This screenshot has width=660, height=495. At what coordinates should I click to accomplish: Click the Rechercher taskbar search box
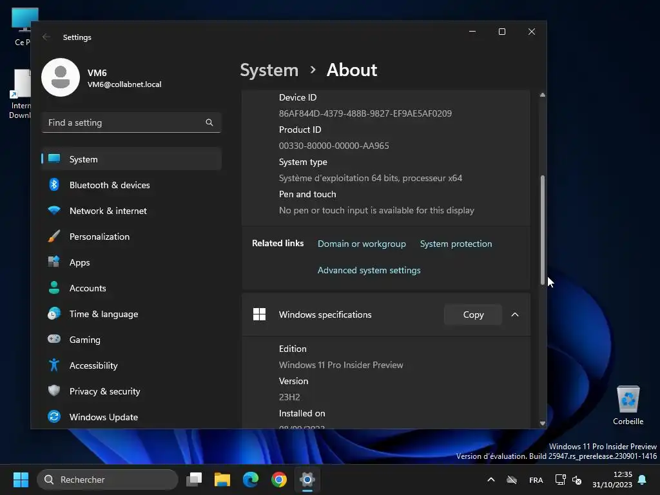tap(108, 480)
